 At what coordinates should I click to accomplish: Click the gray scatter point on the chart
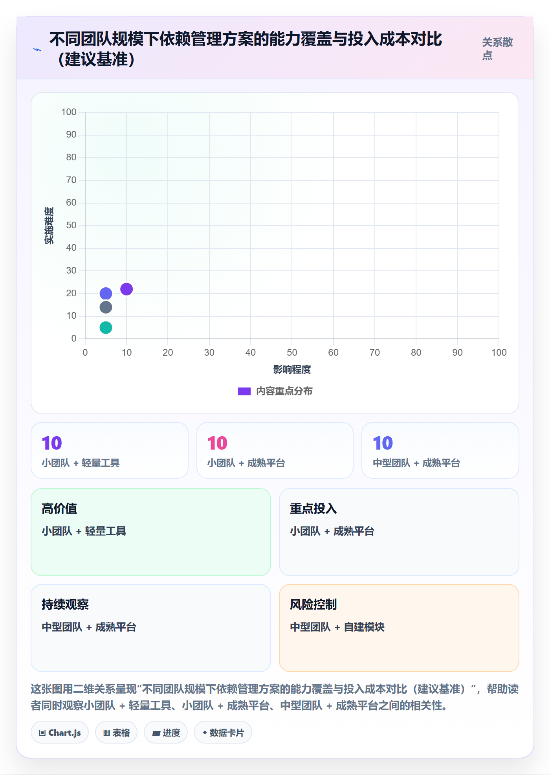[106, 307]
